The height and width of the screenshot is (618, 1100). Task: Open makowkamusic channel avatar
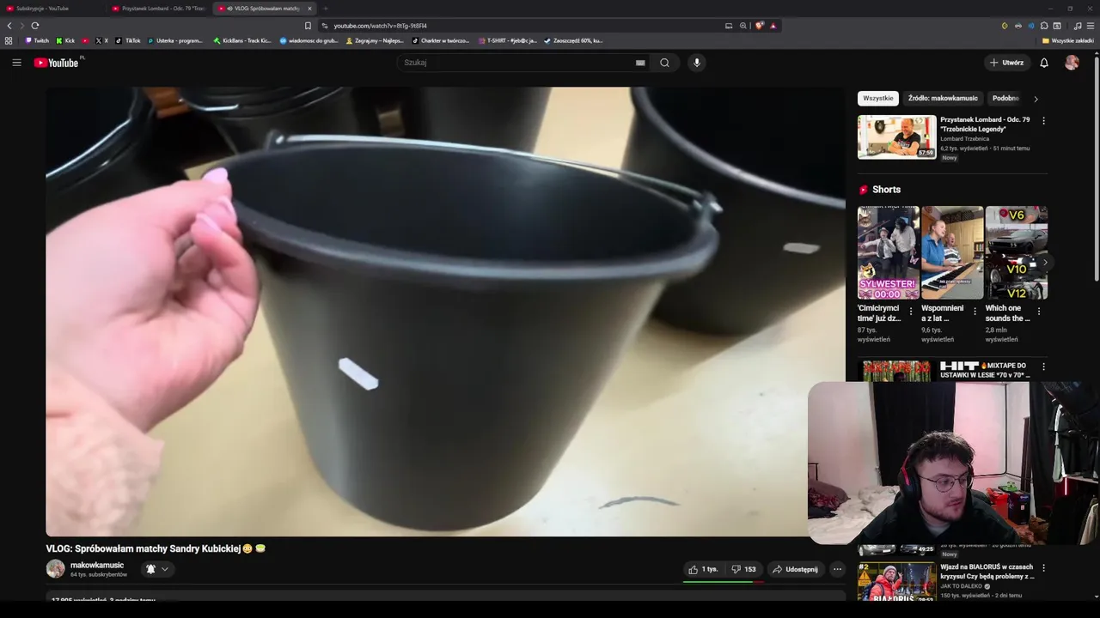click(x=55, y=569)
